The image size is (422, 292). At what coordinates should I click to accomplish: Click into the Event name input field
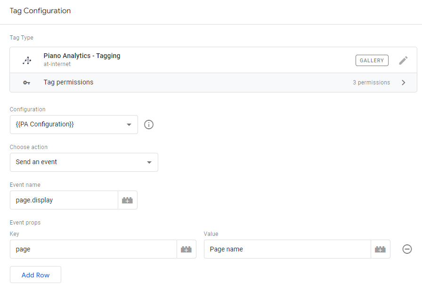64,200
